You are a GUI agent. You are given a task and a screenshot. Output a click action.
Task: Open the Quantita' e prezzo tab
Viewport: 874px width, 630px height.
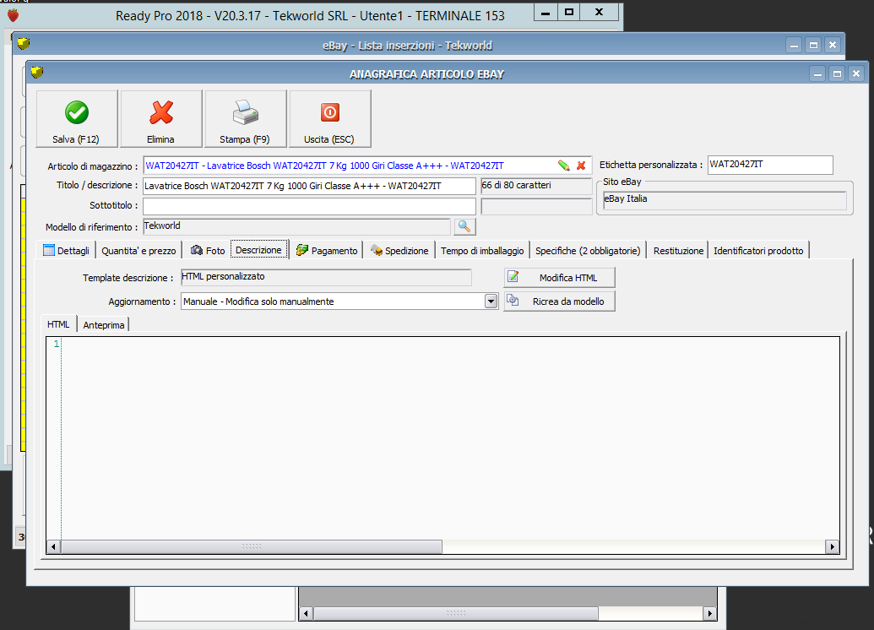(138, 251)
